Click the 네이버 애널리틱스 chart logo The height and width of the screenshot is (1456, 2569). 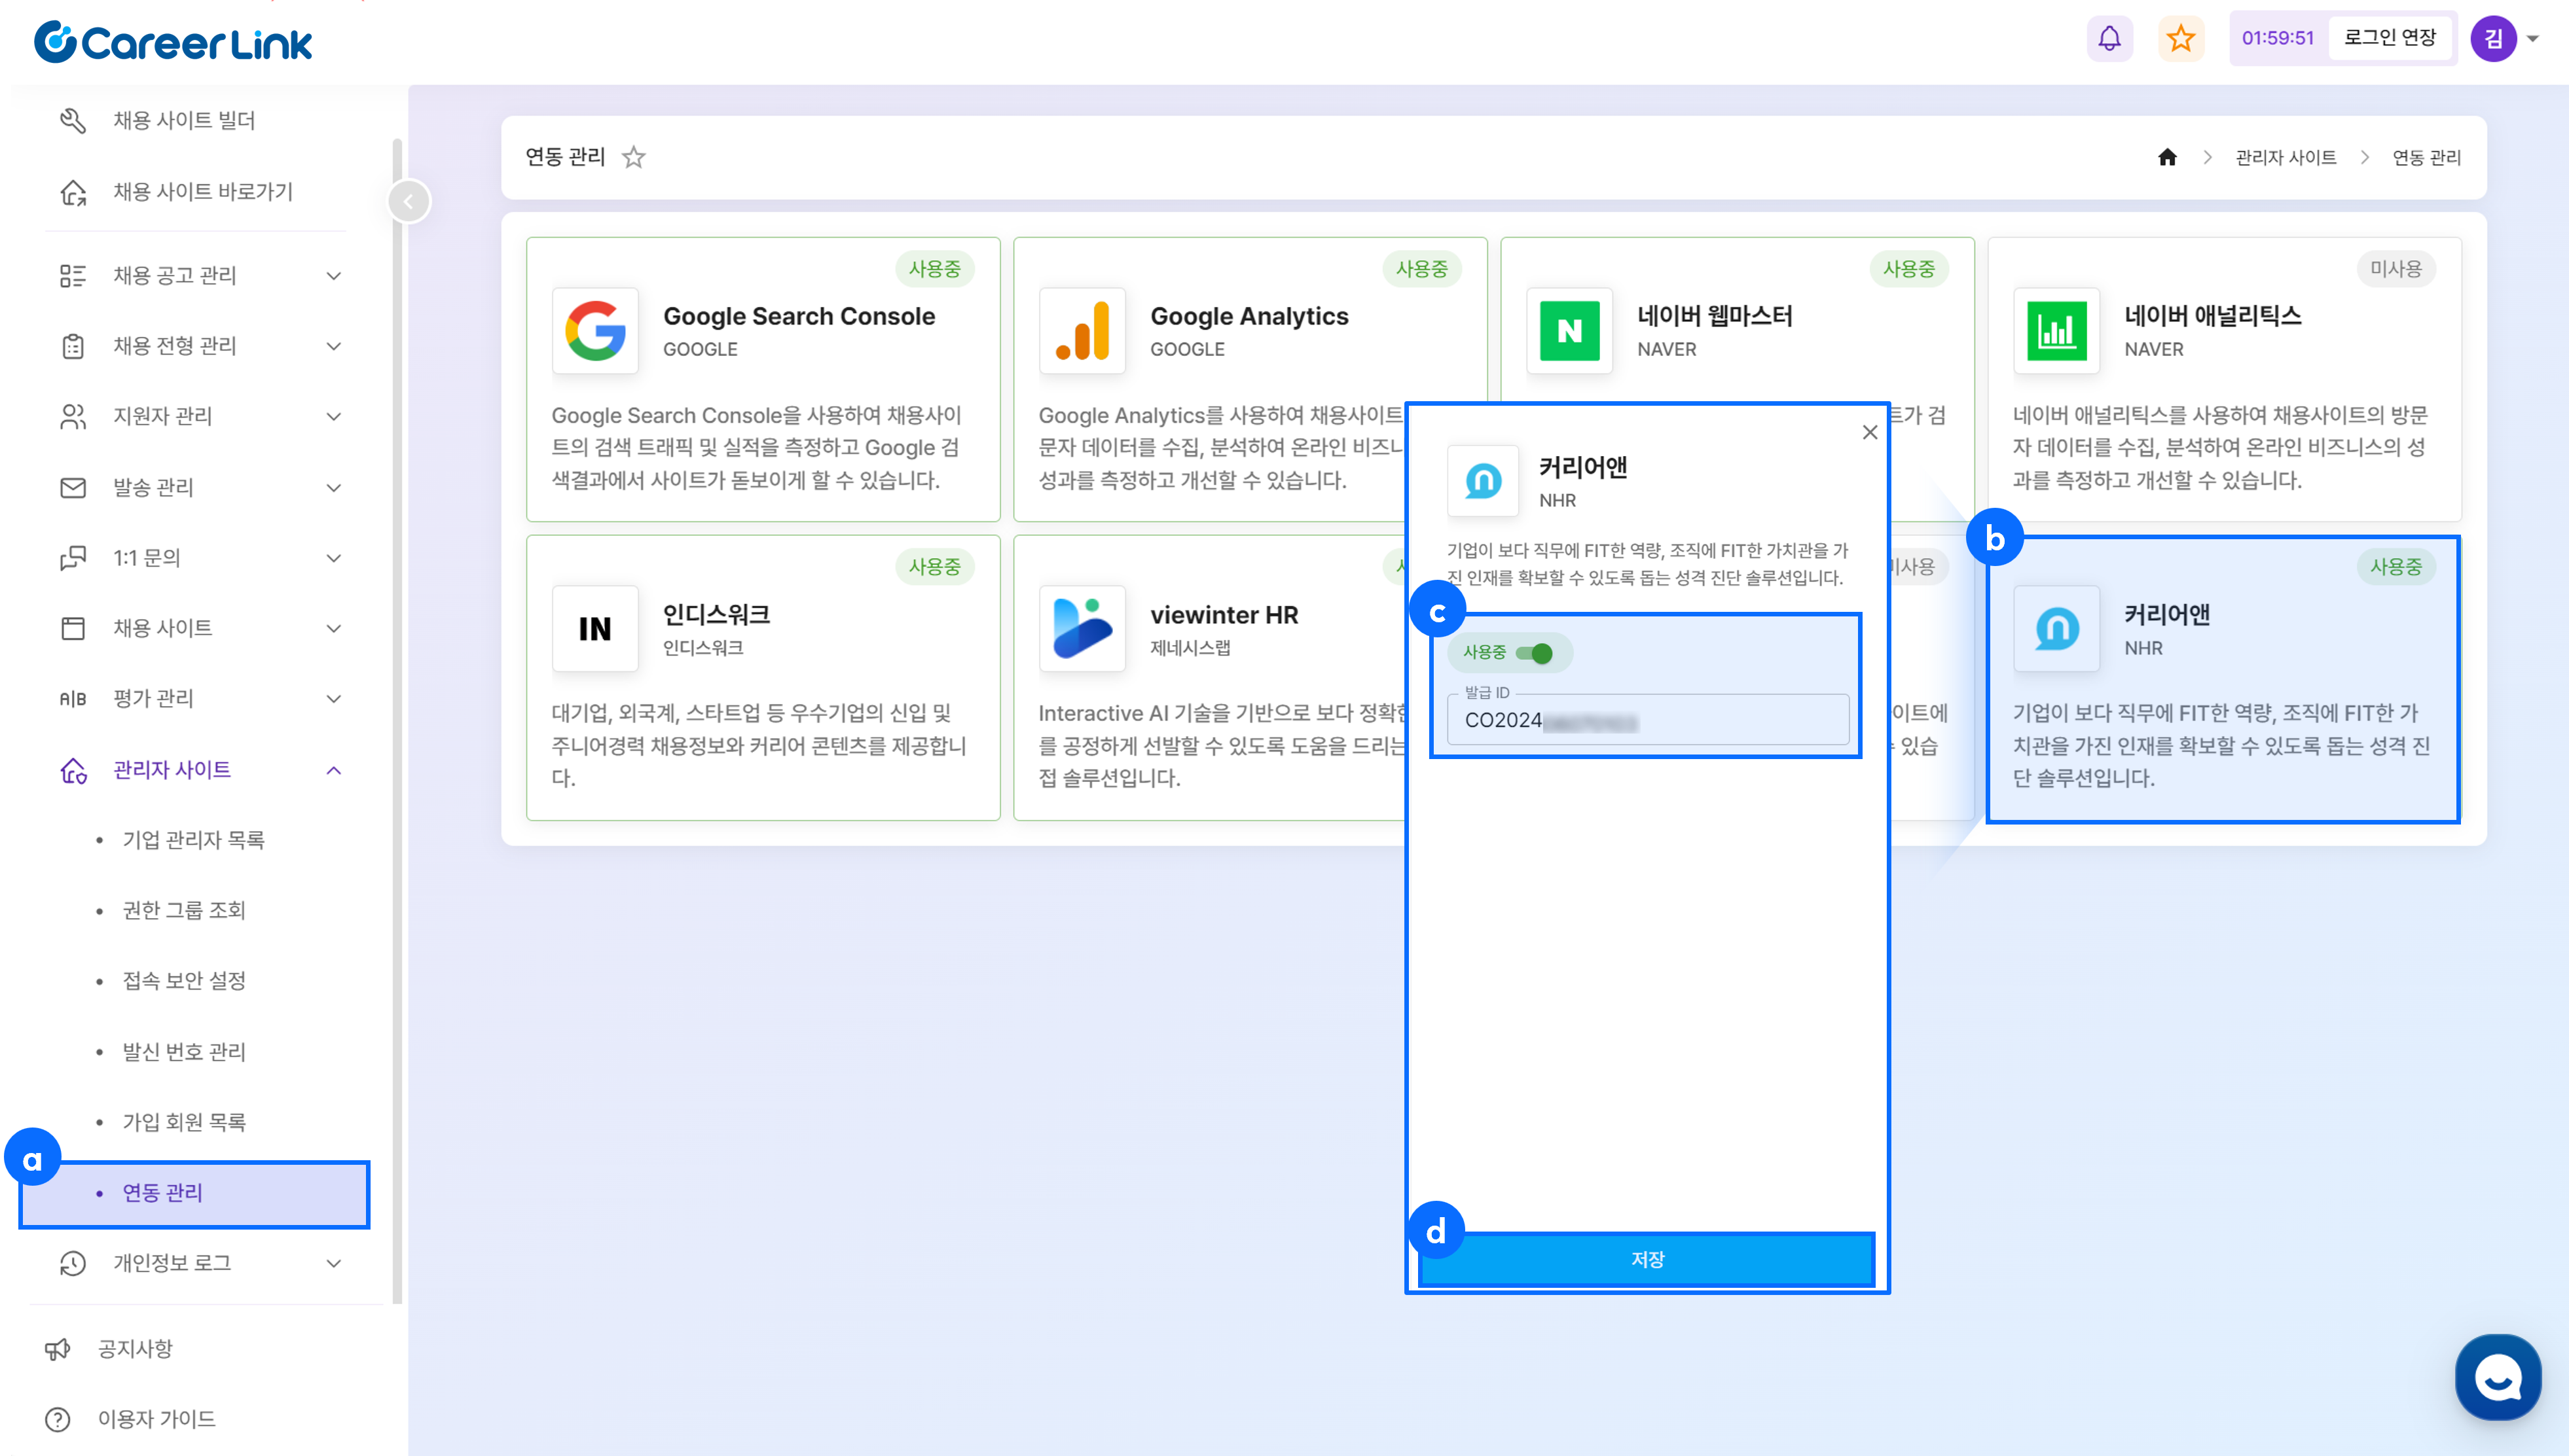[2057, 331]
